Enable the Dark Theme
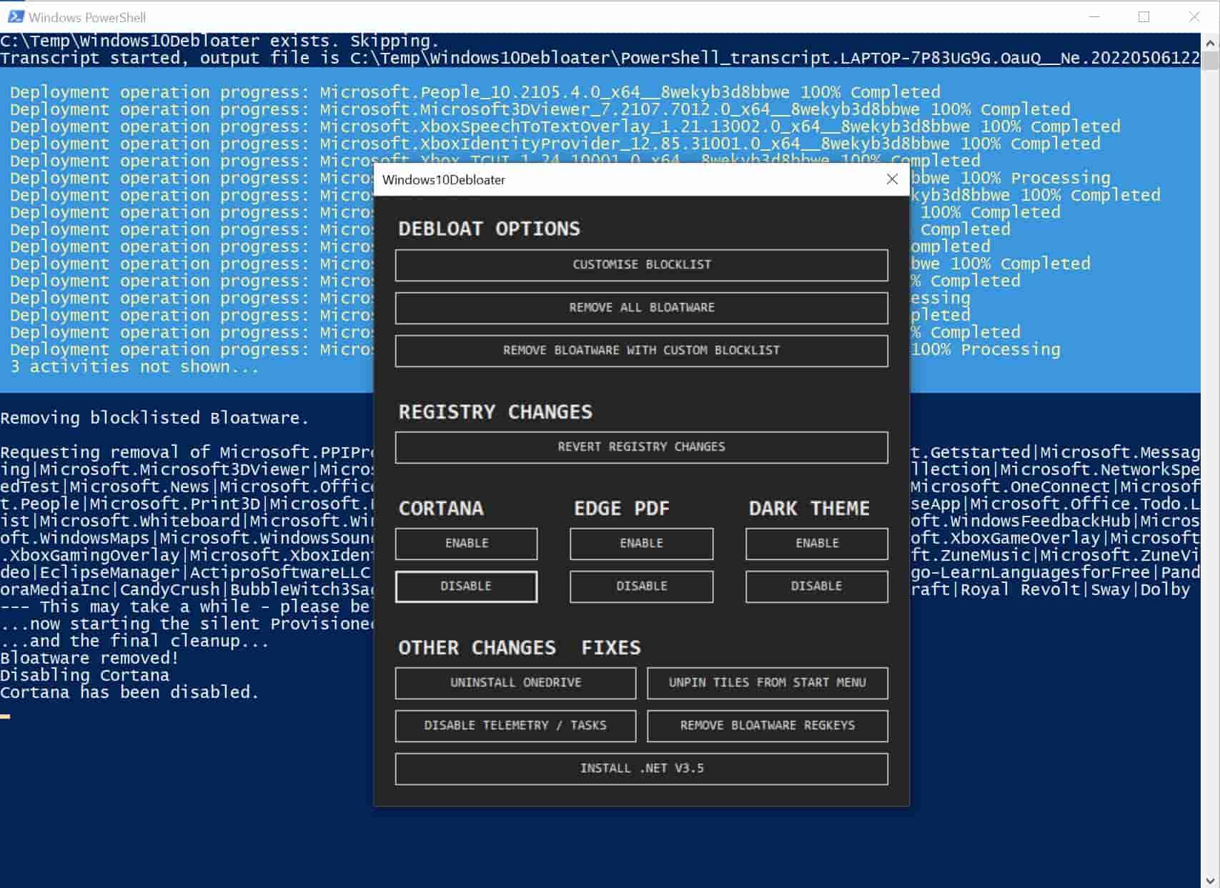 (x=816, y=544)
